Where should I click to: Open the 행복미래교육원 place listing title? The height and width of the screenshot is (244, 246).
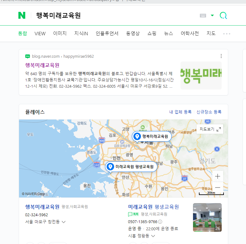point(42,207)
